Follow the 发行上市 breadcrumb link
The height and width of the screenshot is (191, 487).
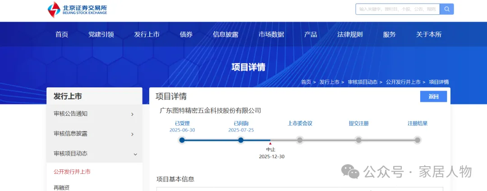click(330, 82)
